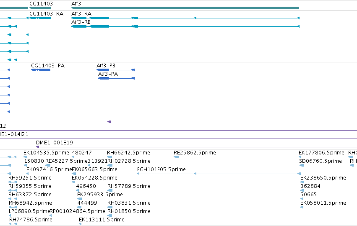Click the CG11403-RA transcript label

tap(47, 14)
